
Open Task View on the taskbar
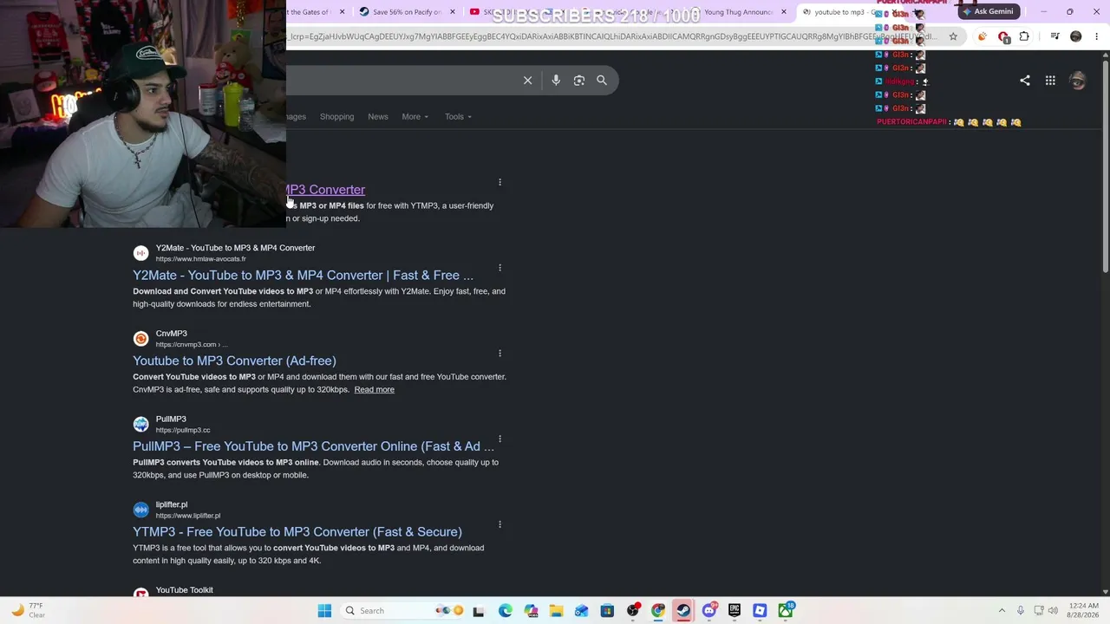click(x=478, y=611)
